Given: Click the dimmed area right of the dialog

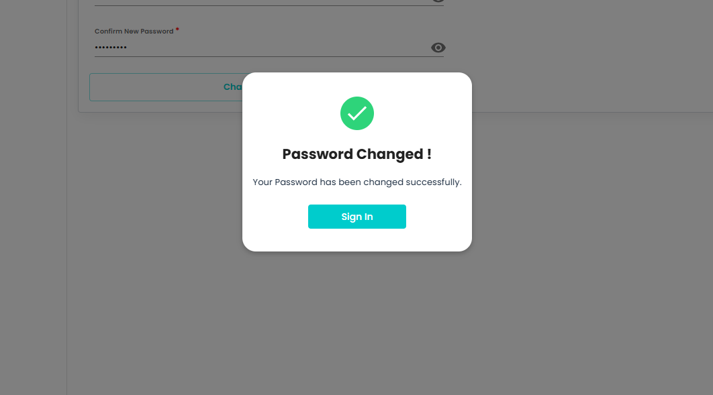Looking at the screenshot, I should pyautogui.click(x=591, y=201).
